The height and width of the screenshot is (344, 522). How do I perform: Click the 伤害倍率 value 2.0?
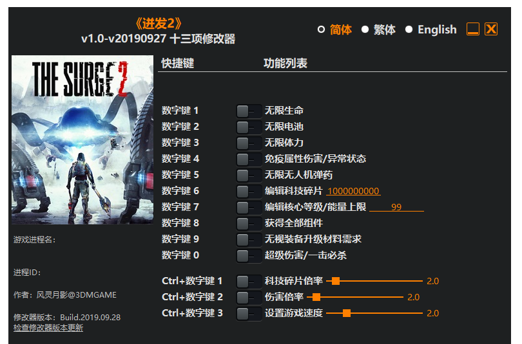(414, 297)
